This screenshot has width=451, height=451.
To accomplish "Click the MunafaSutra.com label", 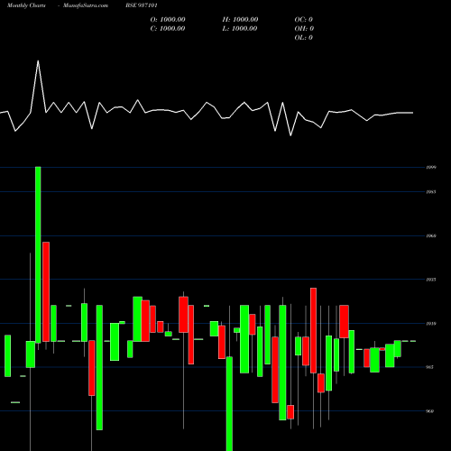I will tap(86, 5).
